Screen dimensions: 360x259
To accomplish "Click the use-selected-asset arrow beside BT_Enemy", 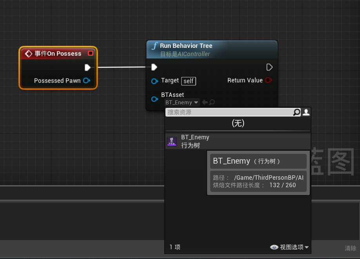I will (x=204, y=102).
